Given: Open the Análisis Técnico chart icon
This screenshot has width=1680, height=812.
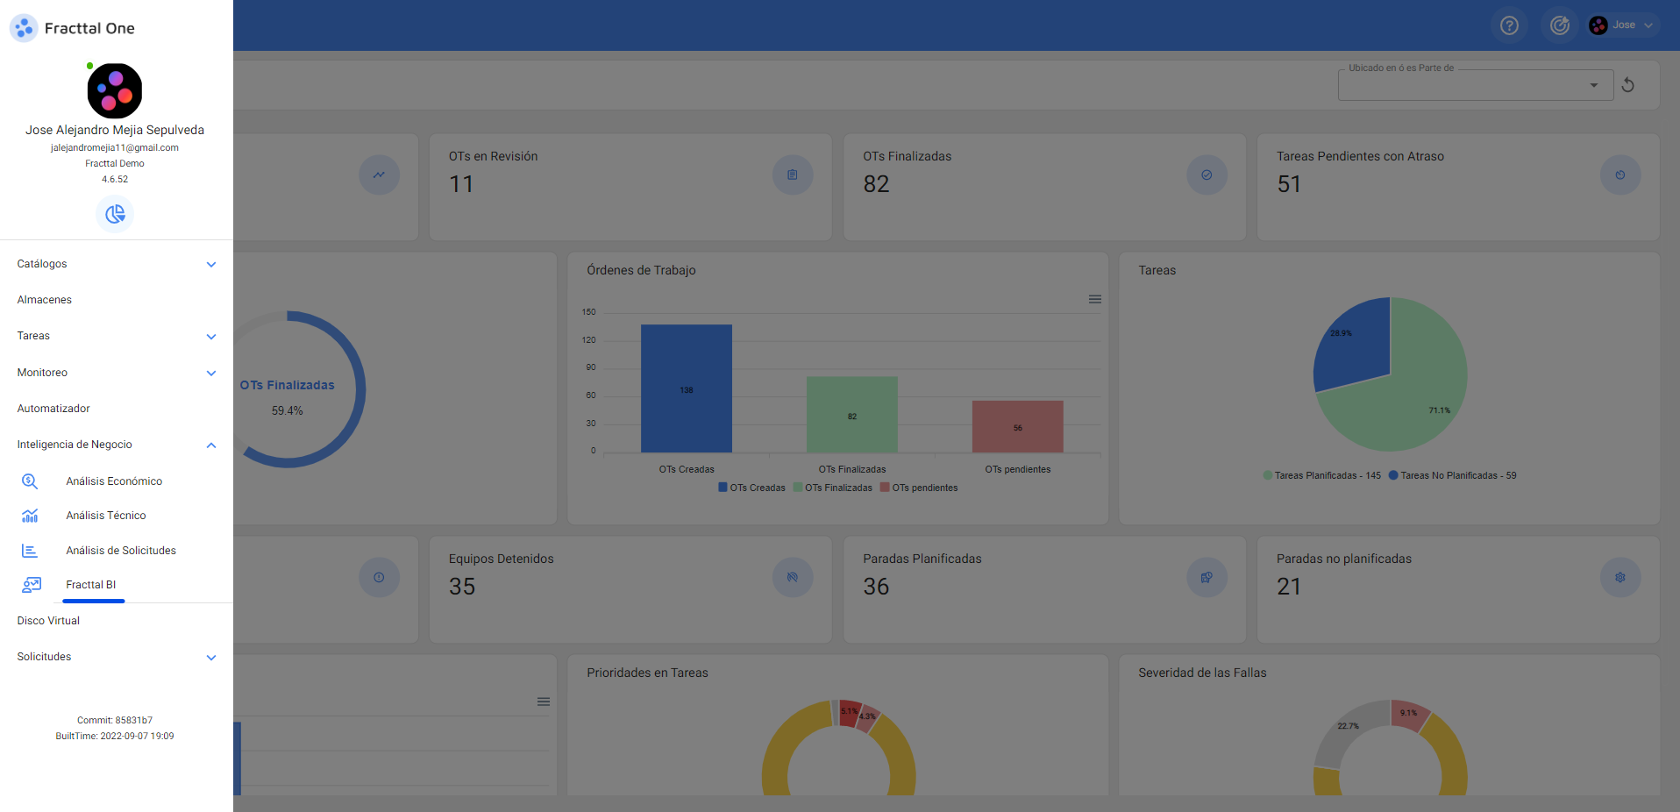Looking at the screenshot, I should coord(30,516).
